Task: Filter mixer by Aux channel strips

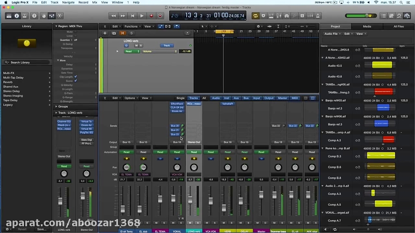Action: [236, 98]
